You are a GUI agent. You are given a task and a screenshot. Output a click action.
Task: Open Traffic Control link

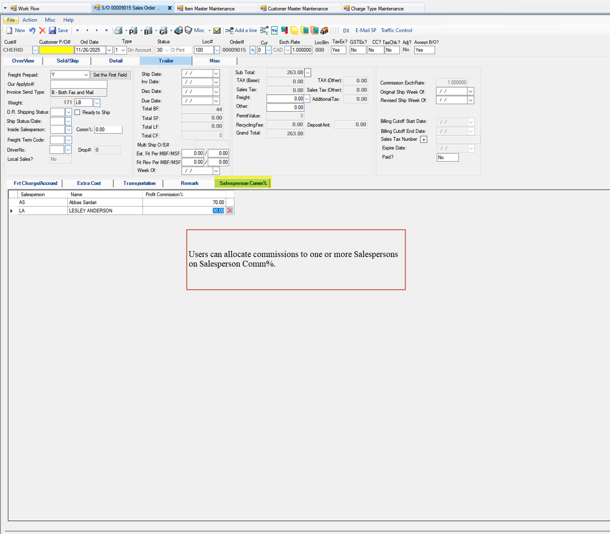(396, 30)
